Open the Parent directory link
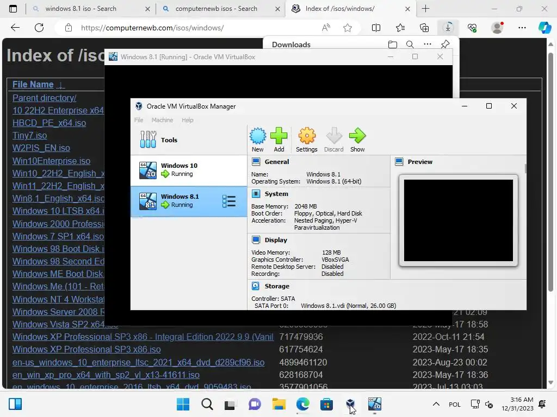This screenshot has height=417, width=557. pyautogui.click(x=45, y=98)
